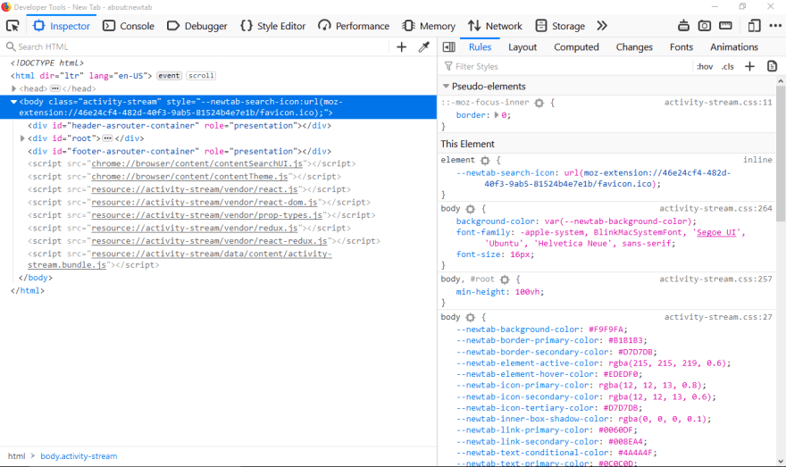Screen dimensions: 786x467
Task: Select footer-asrouter-container div node
Action: (x=180, y=151)
